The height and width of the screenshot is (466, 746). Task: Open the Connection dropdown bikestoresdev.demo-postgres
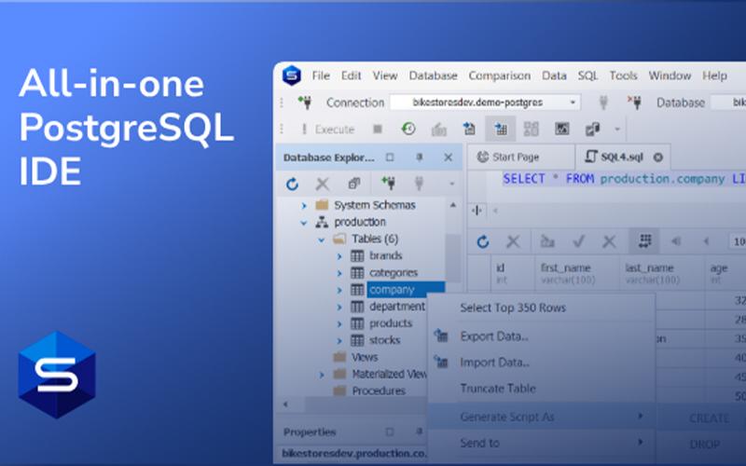pyautogui.click(x=485, y=103)
